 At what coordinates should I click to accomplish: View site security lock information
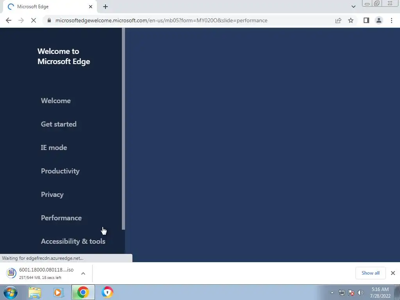[49, 20]
